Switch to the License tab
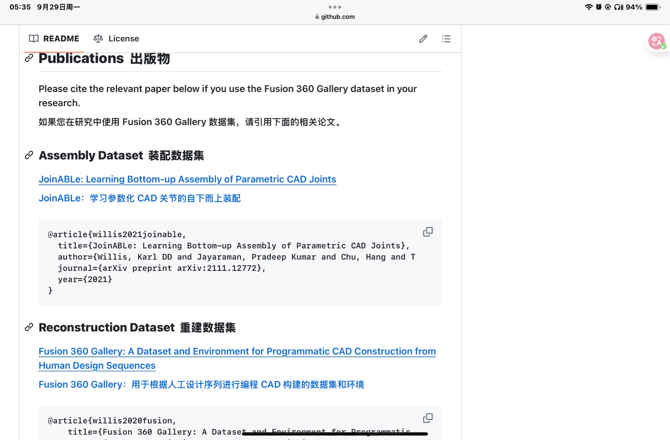This screenshot has width=670, height=440. (116, 38)
